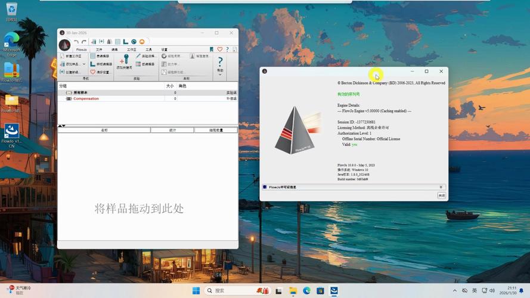The image size is (530, 298).
Task: Click add samples (添加样品) ribbon button
Action: (x=70, y=64)
